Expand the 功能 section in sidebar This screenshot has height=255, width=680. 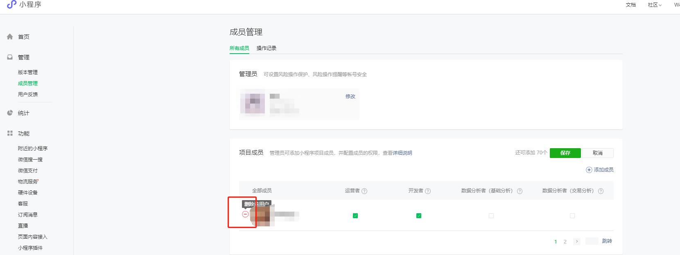[23, 133]
